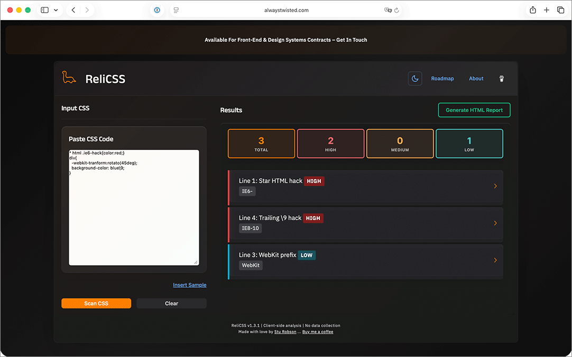
Task: Click the HIGH badge on Line 4
Action: coord(313,218)
